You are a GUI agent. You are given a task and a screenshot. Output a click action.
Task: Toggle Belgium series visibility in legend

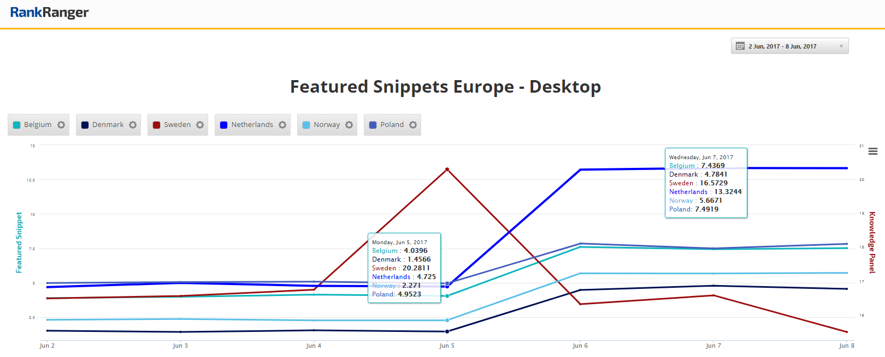click(x=38, y=125)
